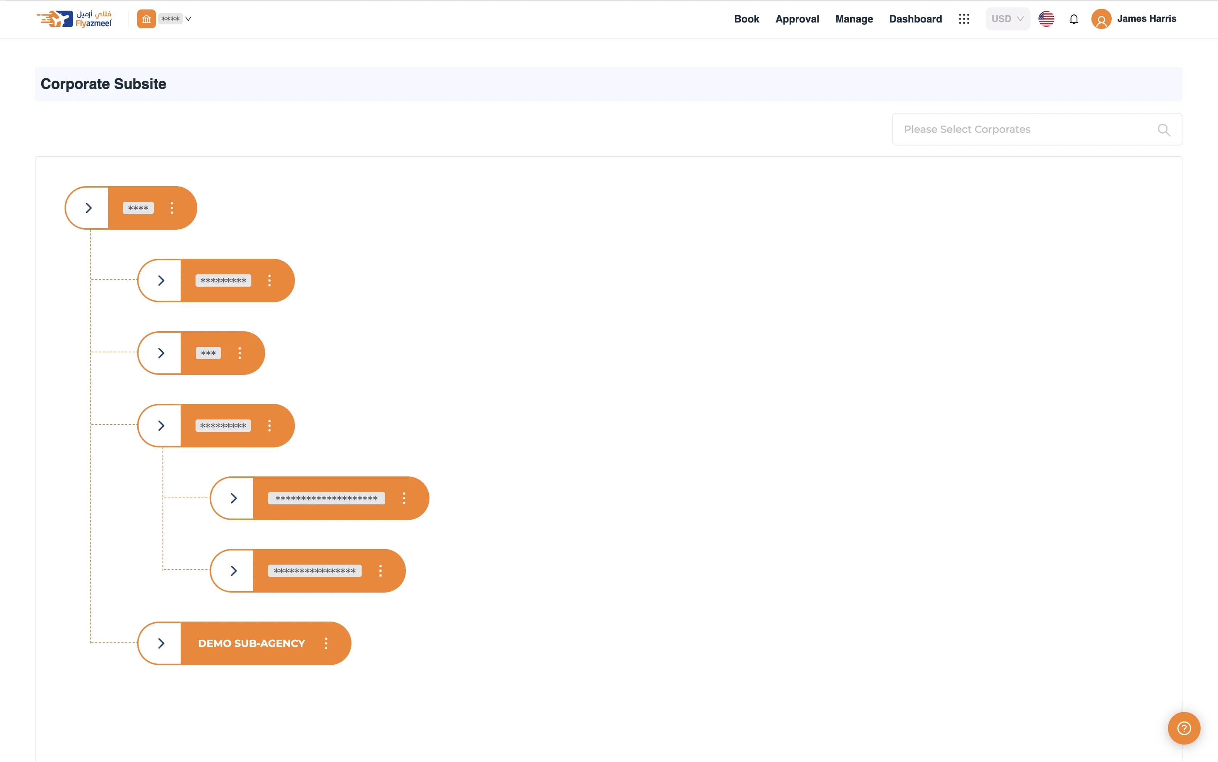Focus the Please Select Corporates field
This screenshot has width=1218, height=762.
pos(1037,130)
